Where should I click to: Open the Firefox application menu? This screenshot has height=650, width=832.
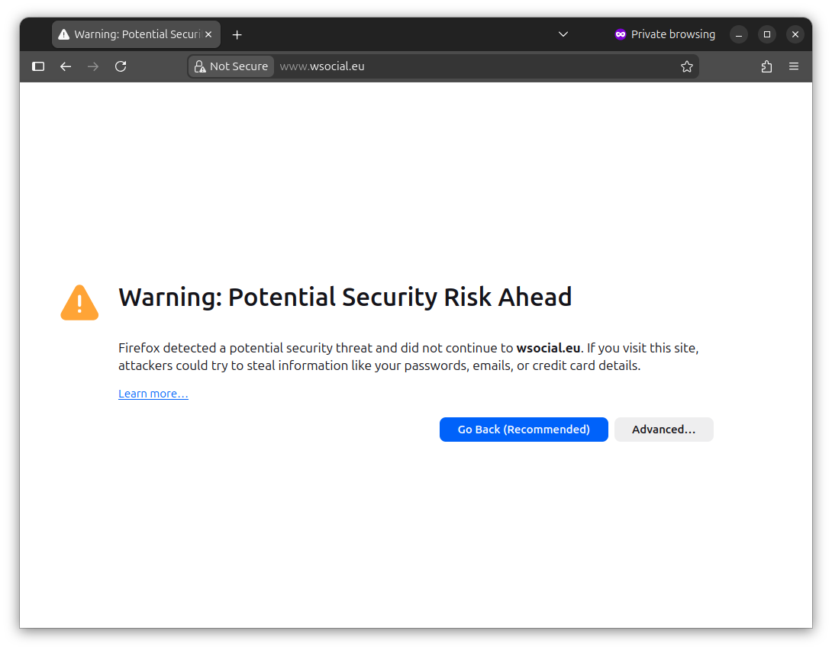point(794,66)
